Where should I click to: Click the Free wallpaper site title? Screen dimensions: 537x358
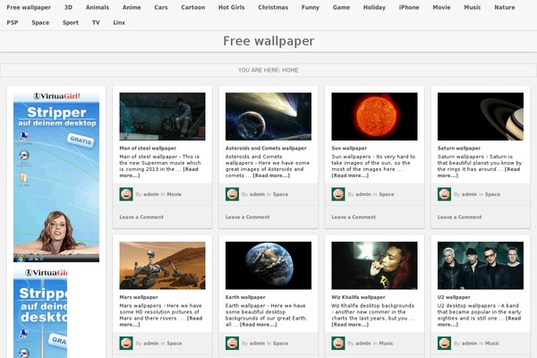tap(268, 41)
